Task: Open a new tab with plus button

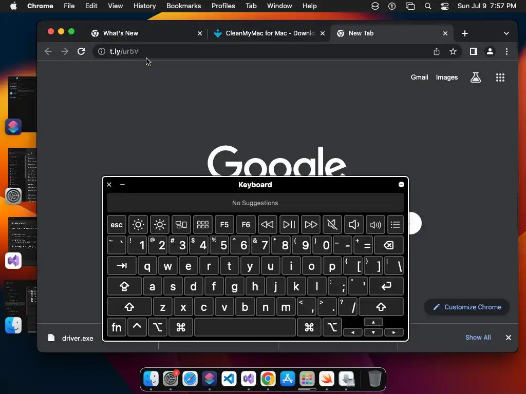Action: click(x=464, y=33)
